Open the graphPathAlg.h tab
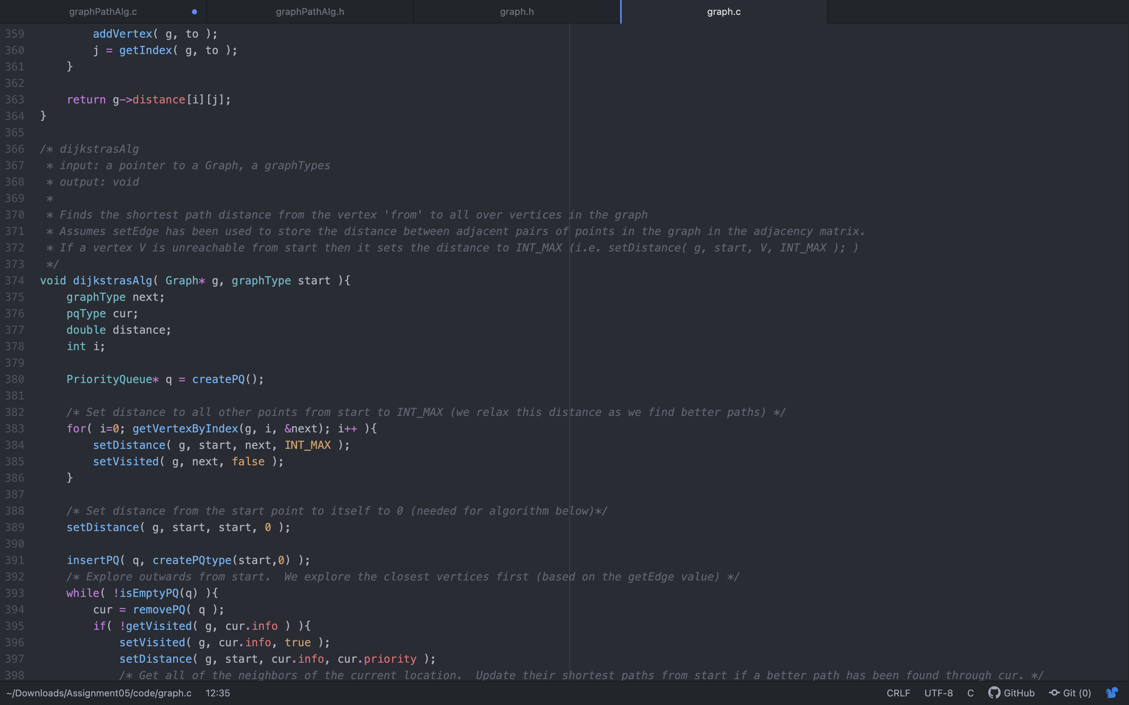 310,12
